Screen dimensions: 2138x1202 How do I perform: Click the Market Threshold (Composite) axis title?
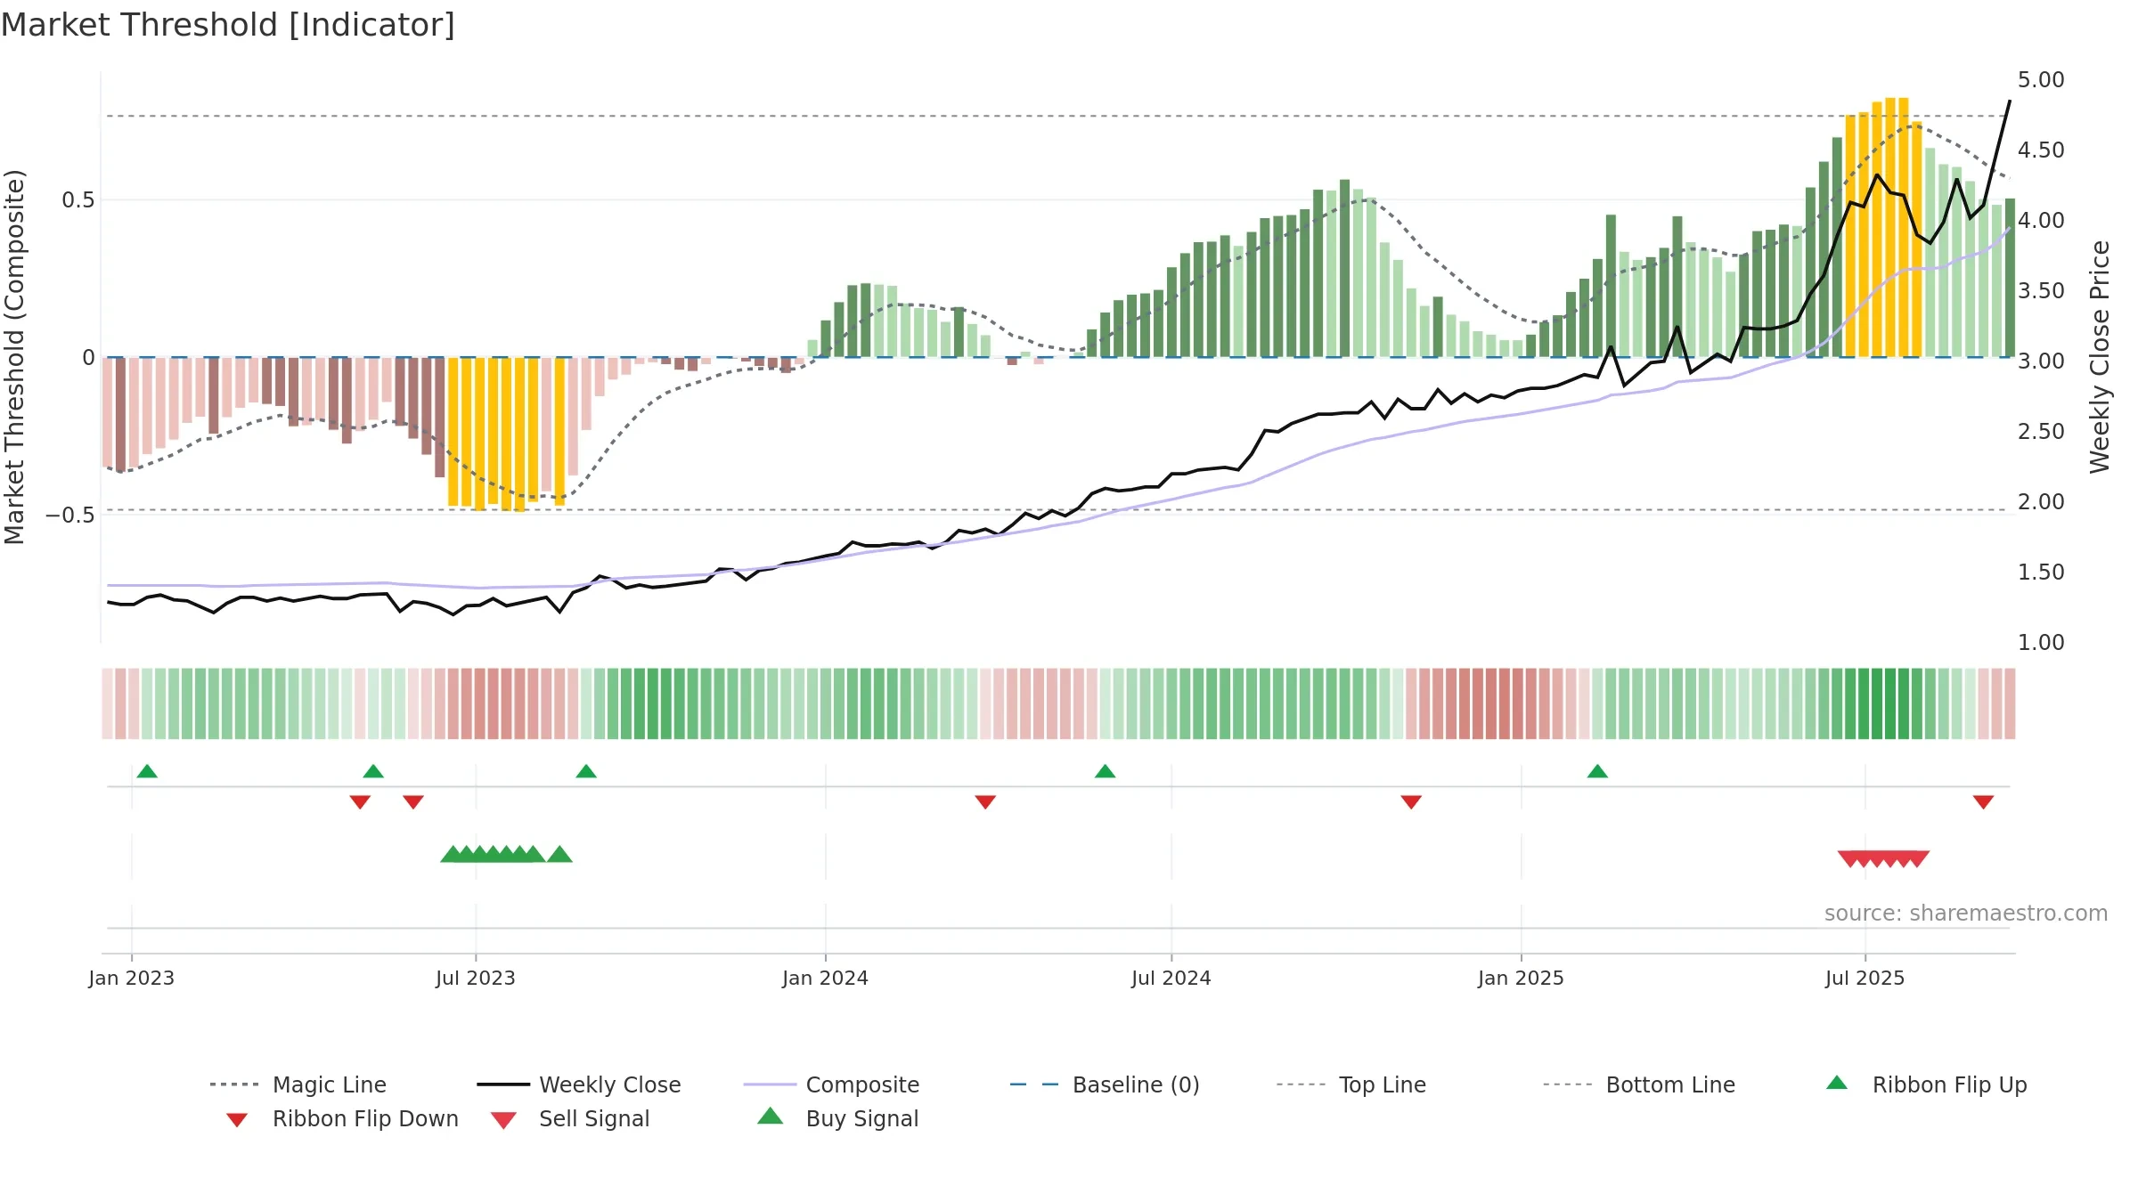tap(14, 357)
